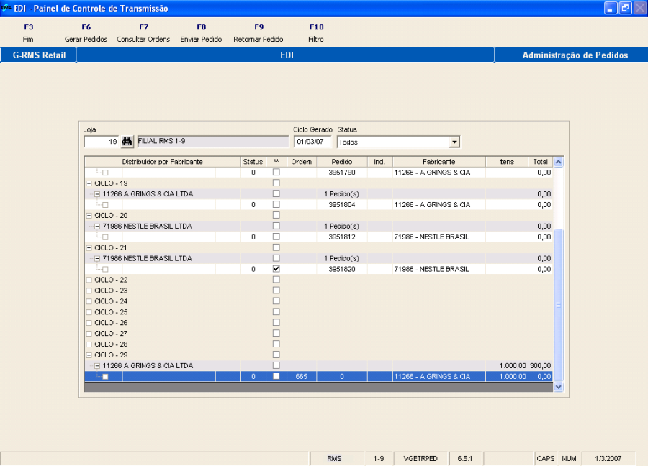
Task: Check the CICLO - 22 row checkbox
Action: (x=276, y=280)
